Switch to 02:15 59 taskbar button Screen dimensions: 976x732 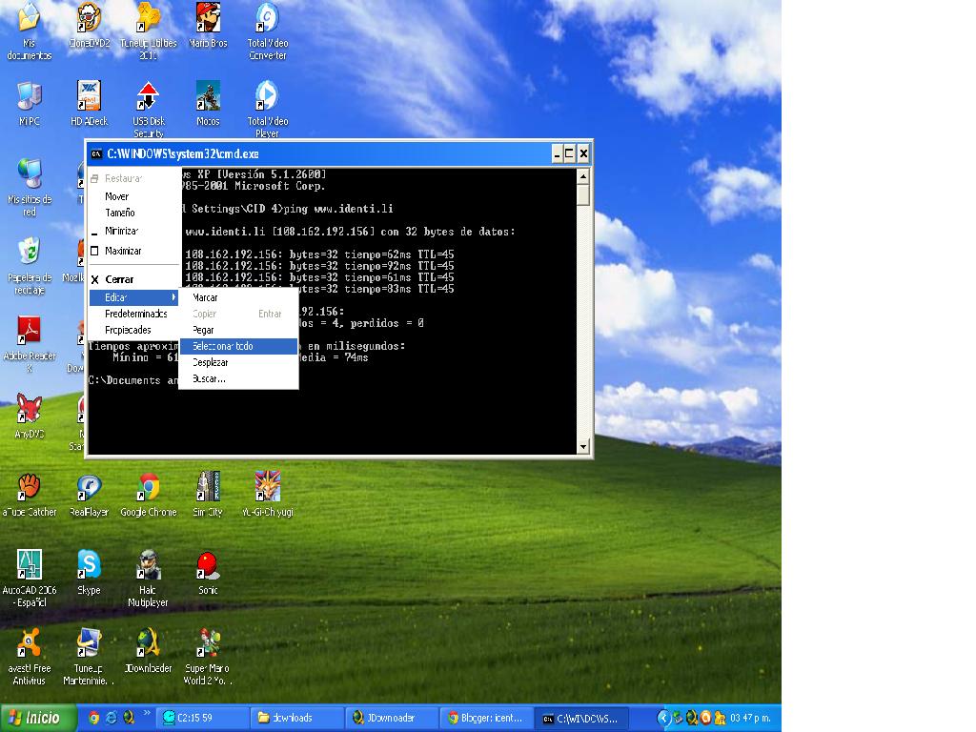202,718
